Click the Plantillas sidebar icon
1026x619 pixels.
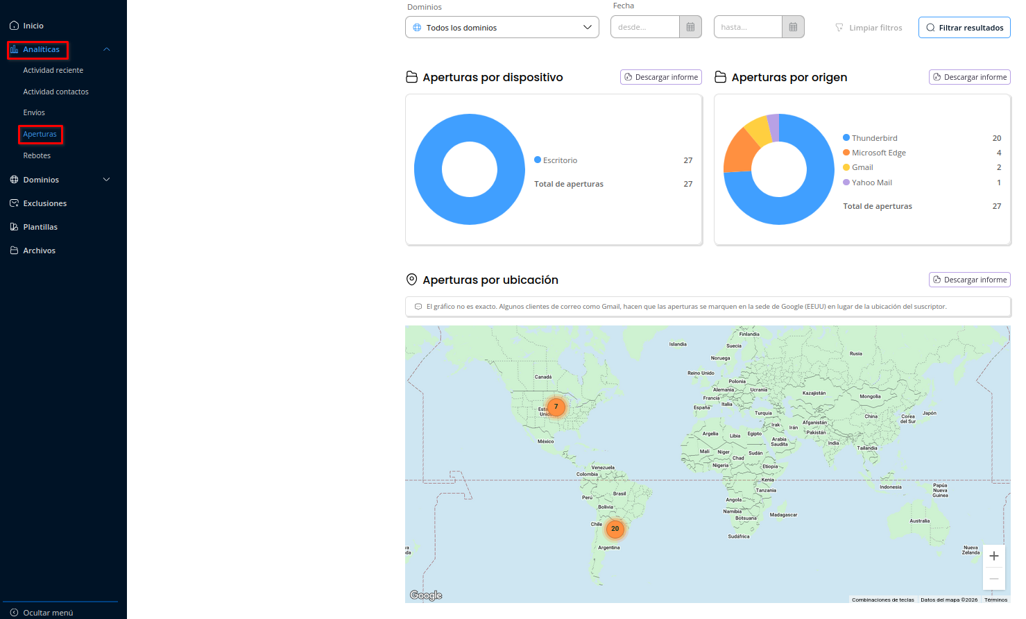(x=14, y=227)
